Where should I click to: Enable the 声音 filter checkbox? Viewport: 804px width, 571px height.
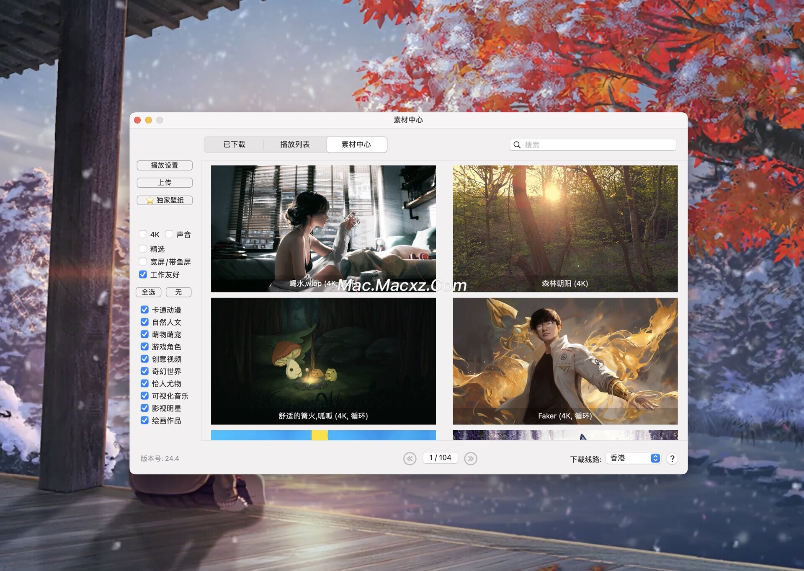[x=169, y=234]
